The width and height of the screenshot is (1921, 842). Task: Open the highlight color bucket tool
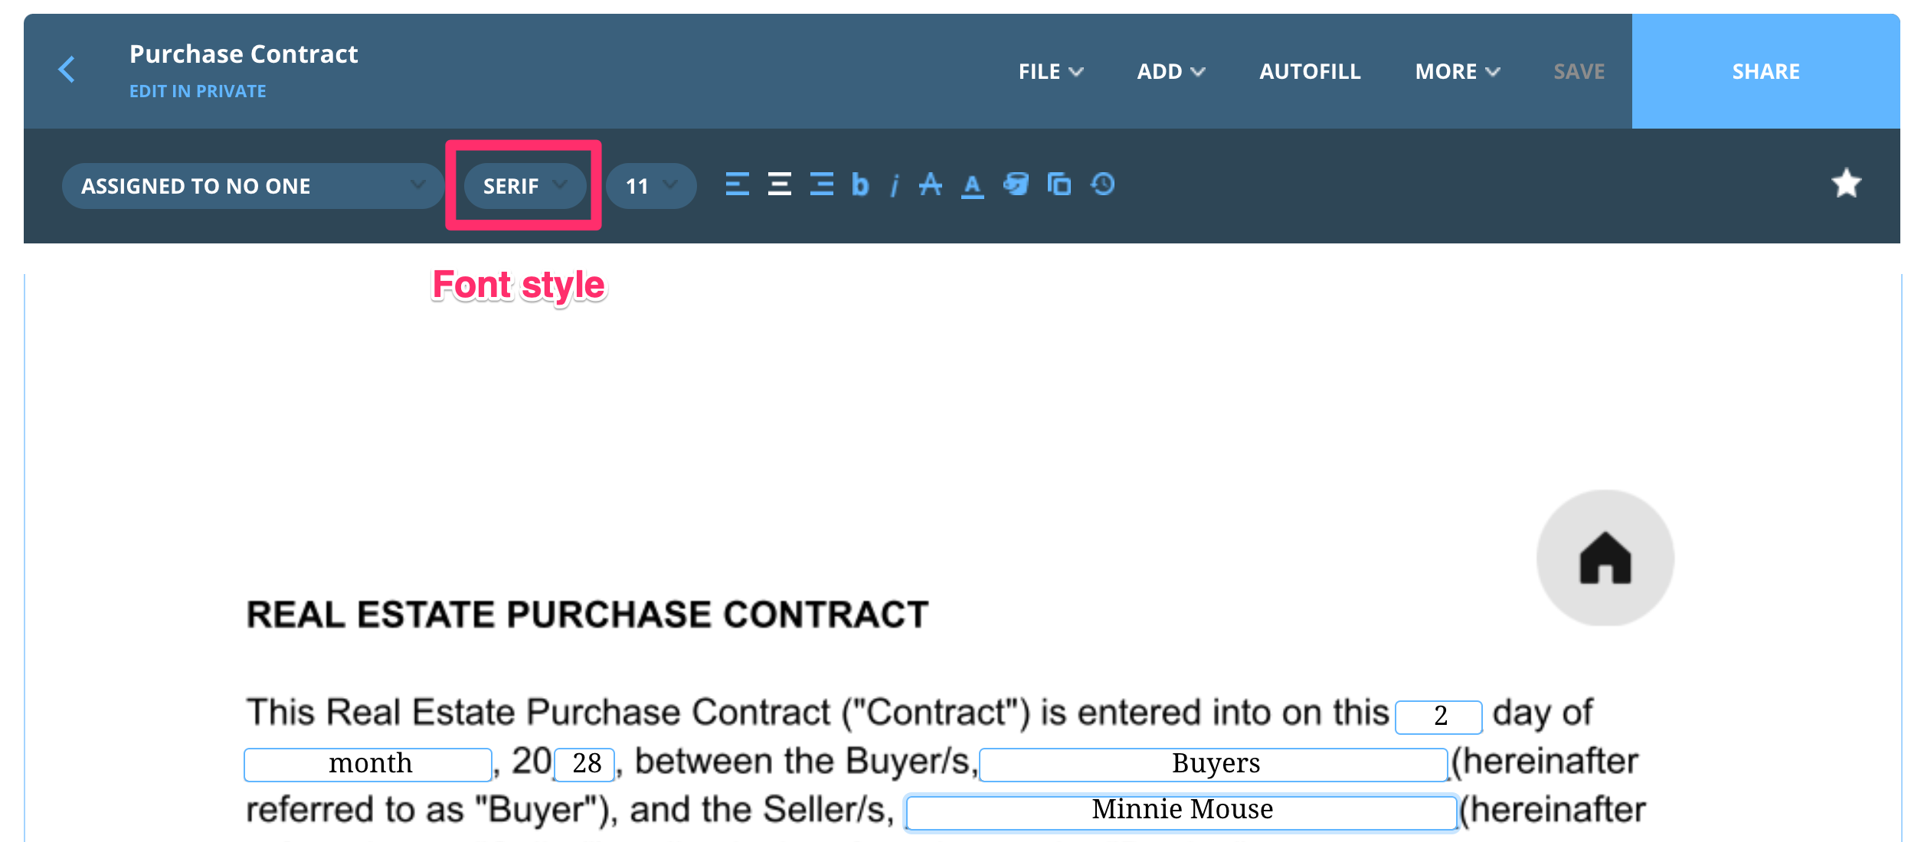[1016, 184]
